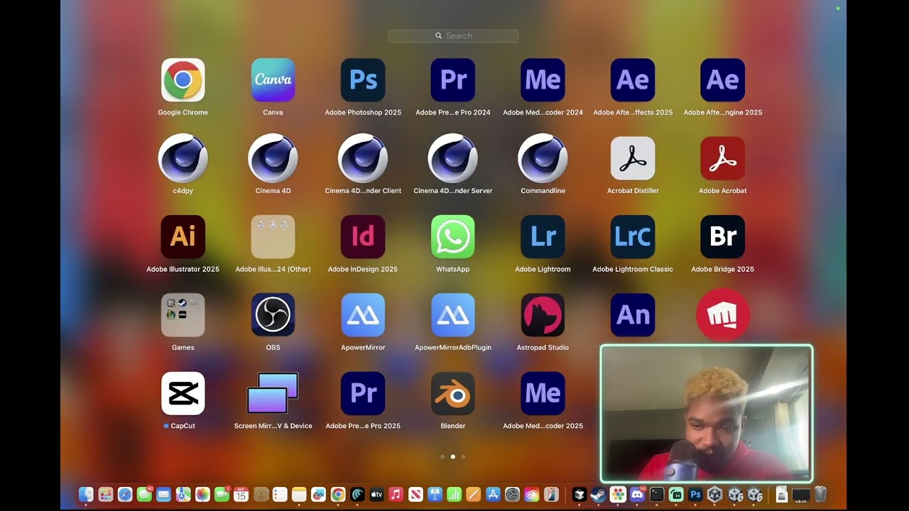
Task: Click Launchpad icon in the Dock
Action: (106, 494)
